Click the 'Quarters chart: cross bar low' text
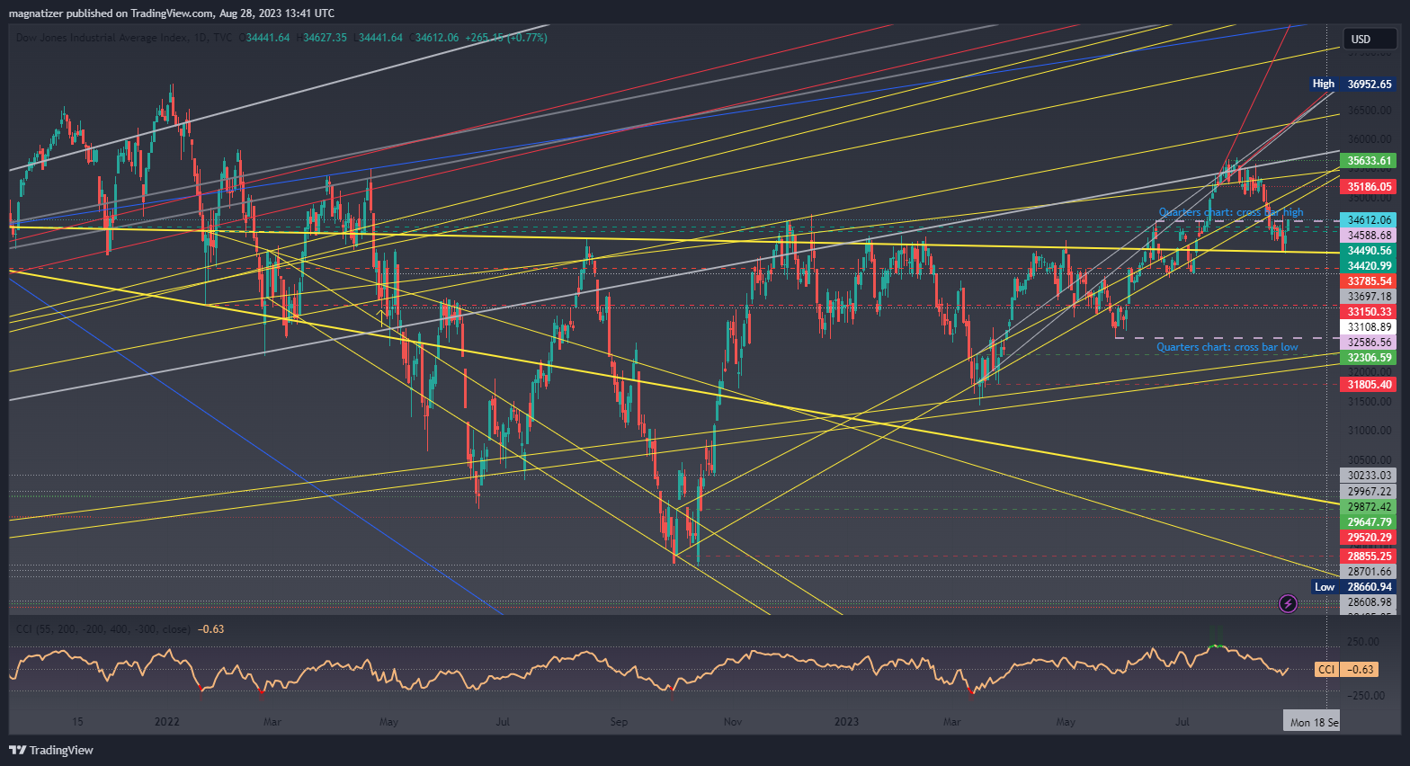This screenshot has height=766, width=1410. point(1227,347)
